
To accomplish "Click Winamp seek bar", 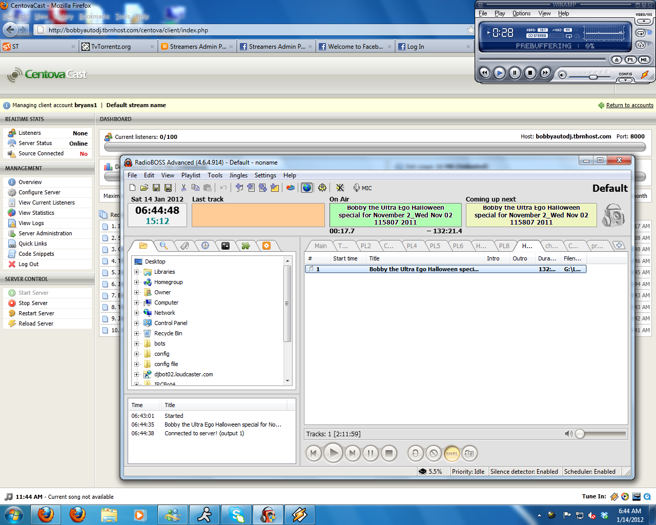I will (543, 59).
